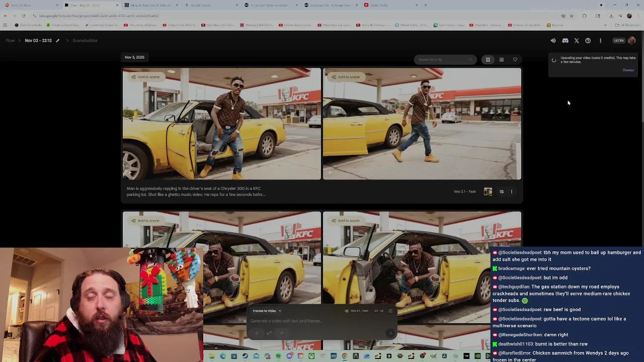The image size is (644, 362).
Task: Add the second-row left clip to scene
Action: (x=145, y=221)
